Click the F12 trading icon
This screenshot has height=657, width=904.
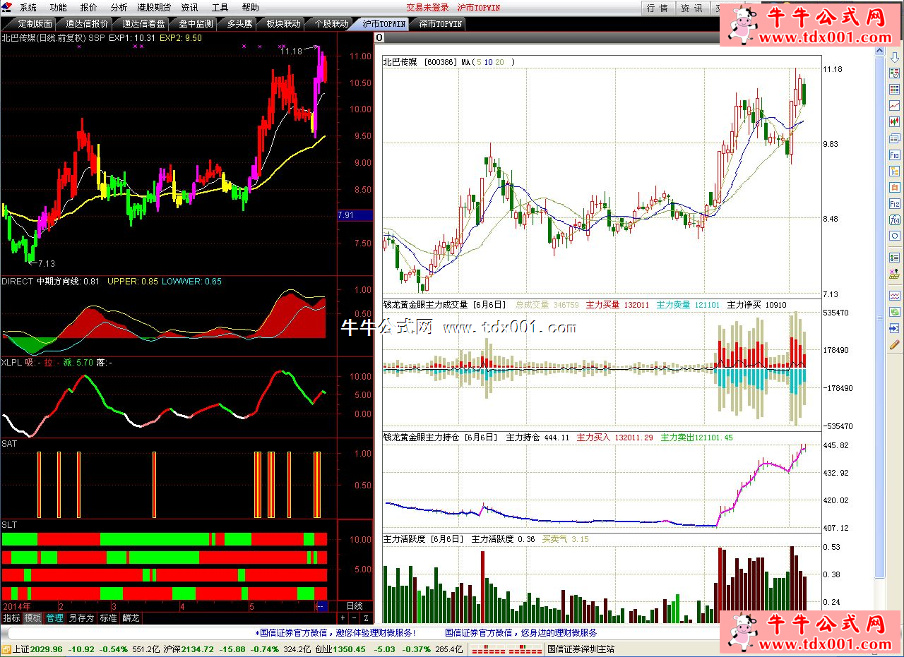point(894,203)
